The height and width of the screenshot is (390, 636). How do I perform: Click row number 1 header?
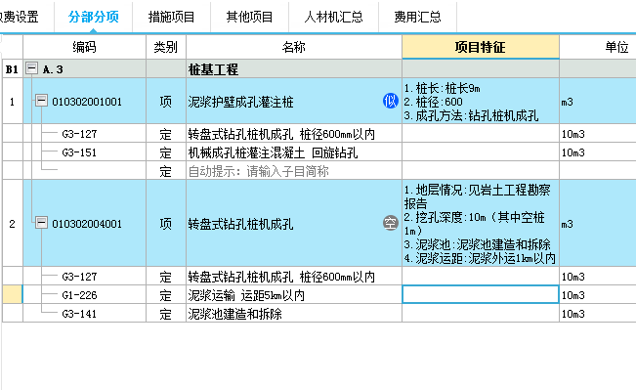coord(12,101)
